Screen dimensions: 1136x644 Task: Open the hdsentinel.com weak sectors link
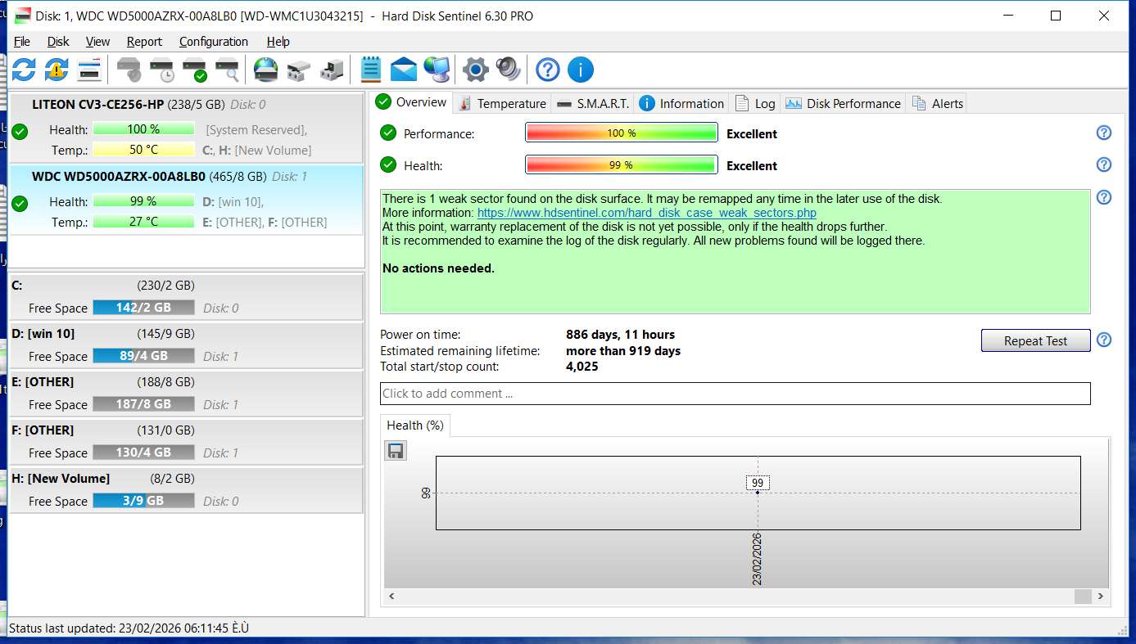click(x=646, y=213)
